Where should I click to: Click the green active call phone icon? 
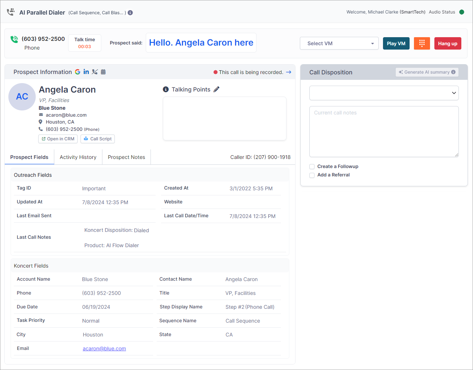14,39
